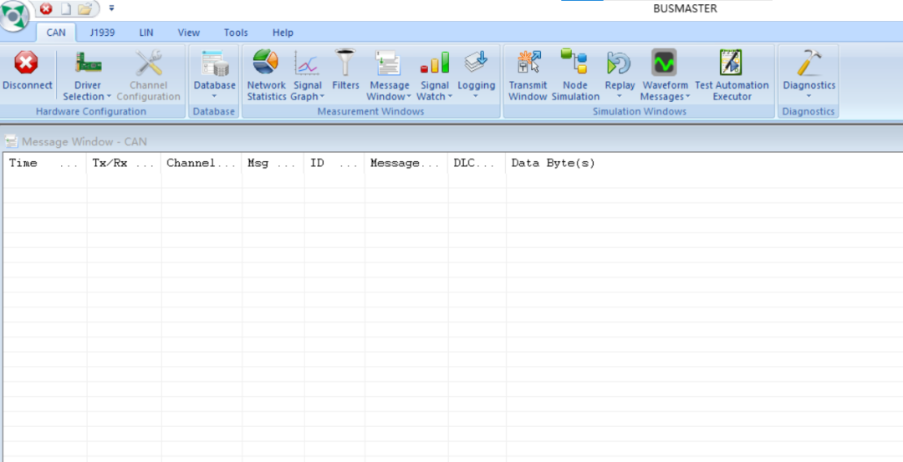Open the Database tool
This screenshot has height=462, width=903.
tap(214, 76)
